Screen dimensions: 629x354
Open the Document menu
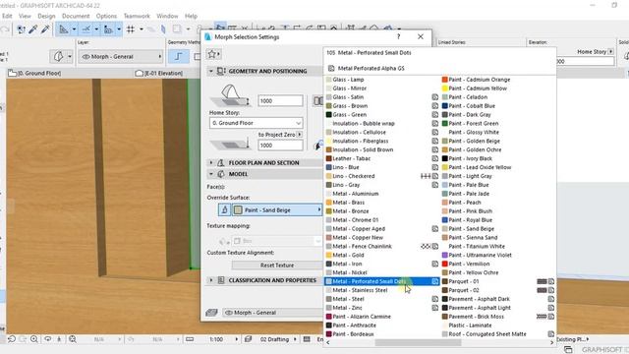76,16
